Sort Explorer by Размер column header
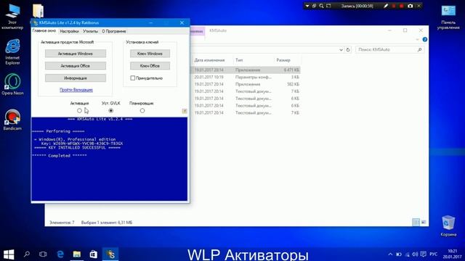The width and height of the screenshot is (465, 261). click(x=283, y=60)
